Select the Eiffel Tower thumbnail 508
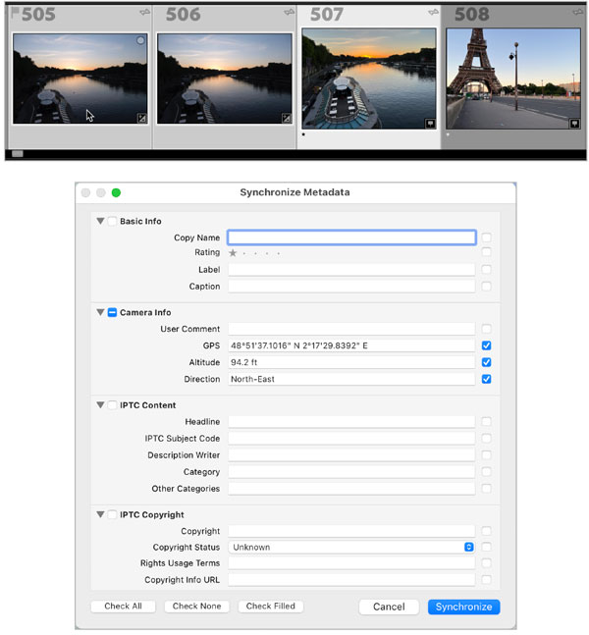 pos(513,79)
